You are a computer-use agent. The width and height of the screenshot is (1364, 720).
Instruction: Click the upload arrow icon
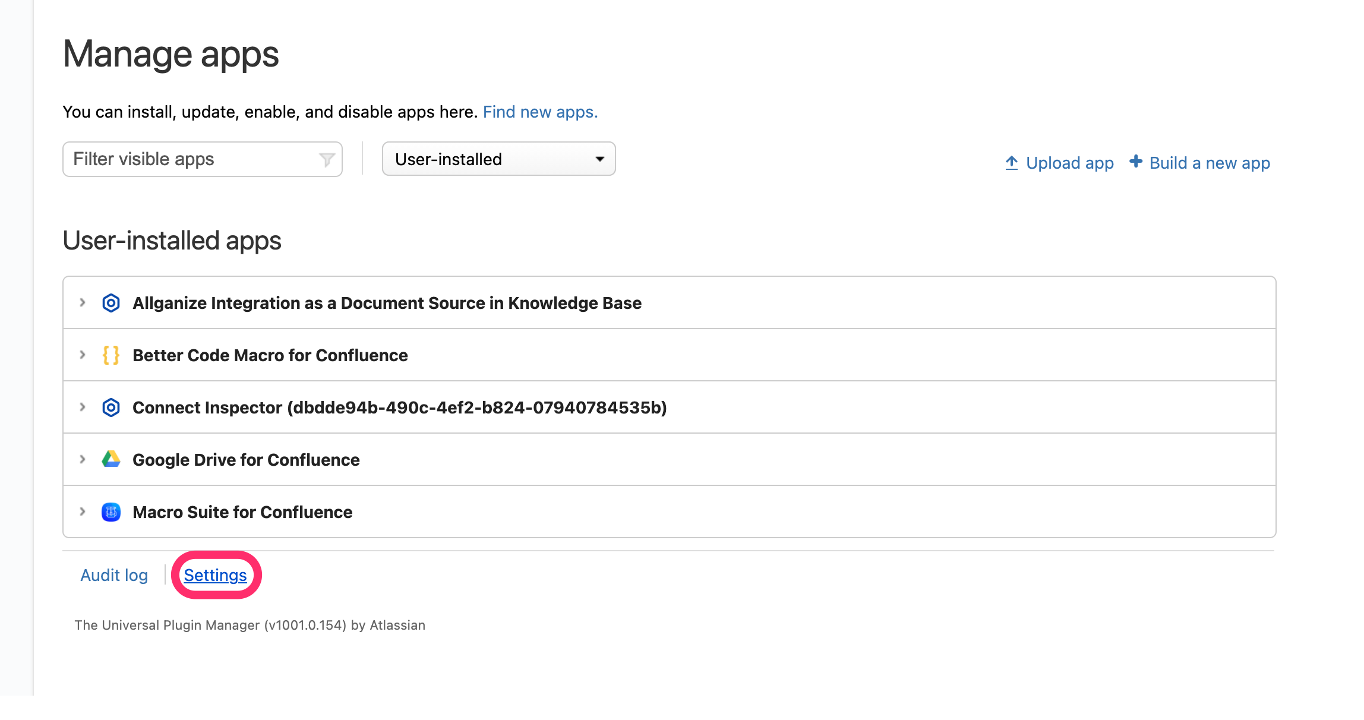pos(1012,162)
